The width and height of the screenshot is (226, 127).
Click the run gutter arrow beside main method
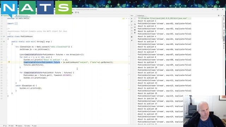point(4,42)
